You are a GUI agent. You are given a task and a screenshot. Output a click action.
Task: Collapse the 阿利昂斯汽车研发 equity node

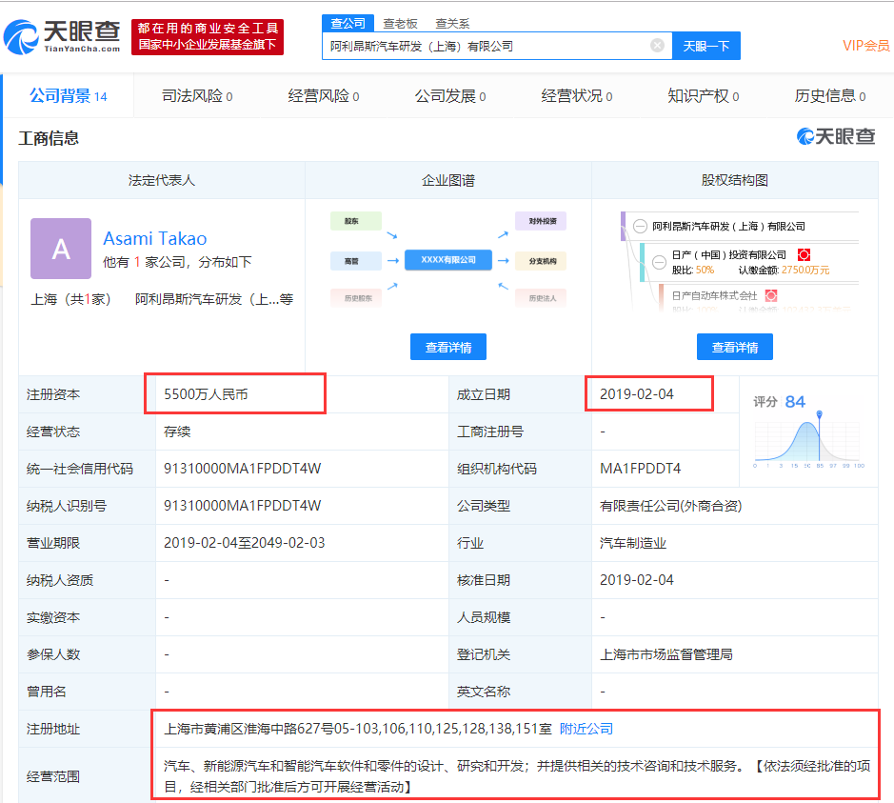(640, 227)
